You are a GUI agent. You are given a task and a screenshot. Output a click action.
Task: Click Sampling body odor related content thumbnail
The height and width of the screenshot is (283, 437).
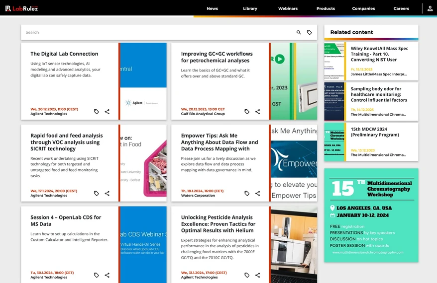point(334,101)
